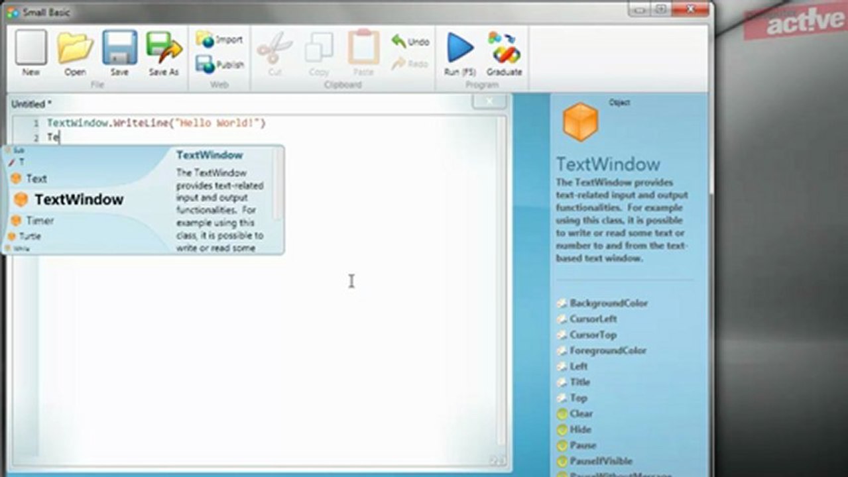Redo the last undone edit
848x477 pixels.
coord(410,64)
